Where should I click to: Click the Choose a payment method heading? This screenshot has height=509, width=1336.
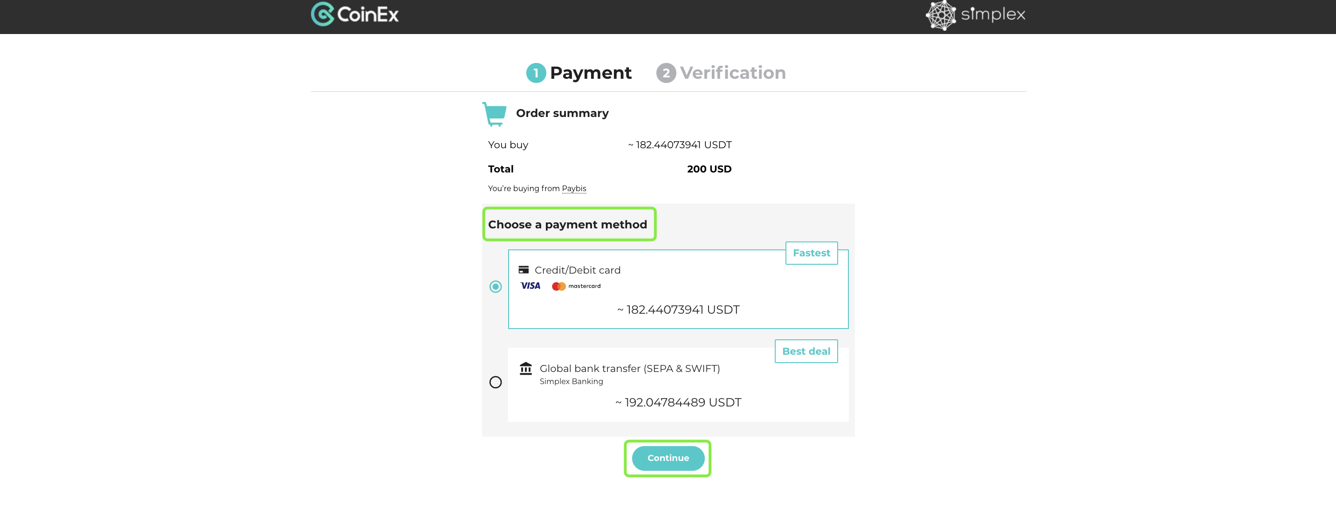(x=567, y=225)
